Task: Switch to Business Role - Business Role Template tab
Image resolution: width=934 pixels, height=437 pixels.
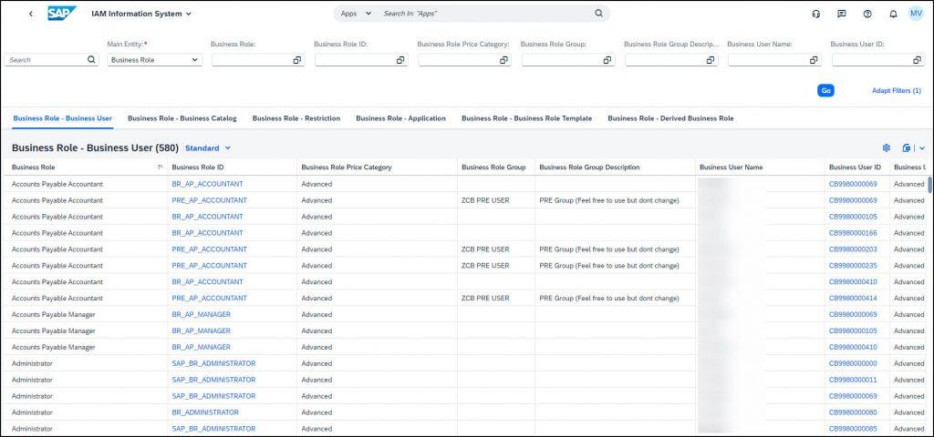Action: pos(526,118)
